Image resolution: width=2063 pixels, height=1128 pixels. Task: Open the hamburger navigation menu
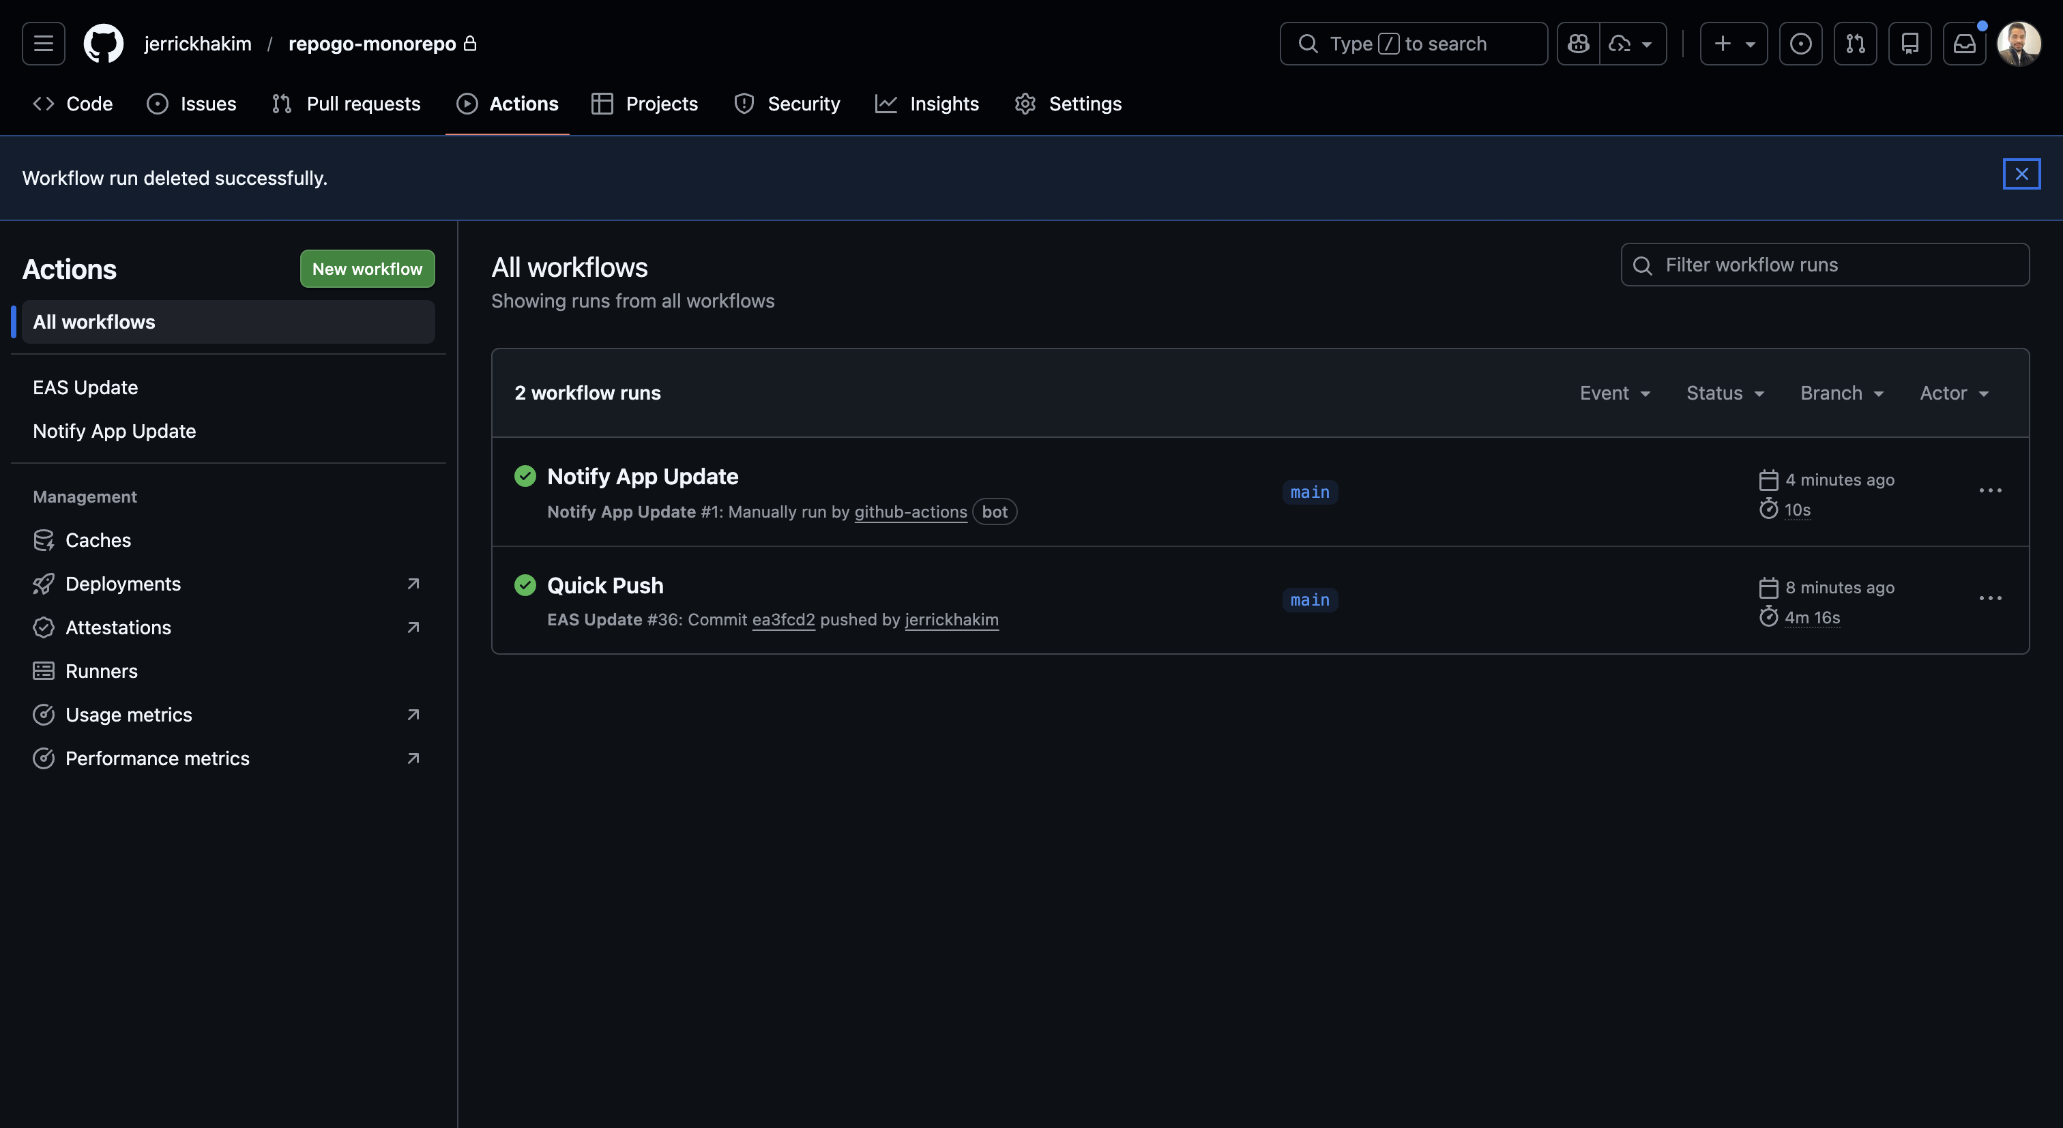(43, 43)
